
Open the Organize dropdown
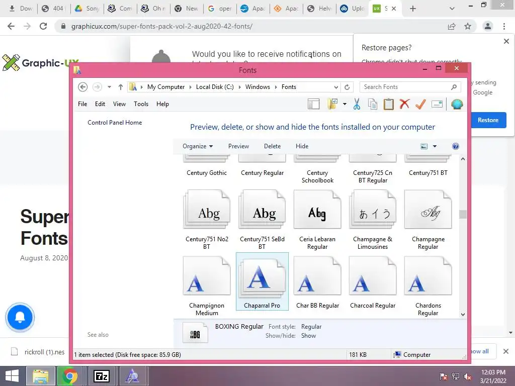coord(198,146)
